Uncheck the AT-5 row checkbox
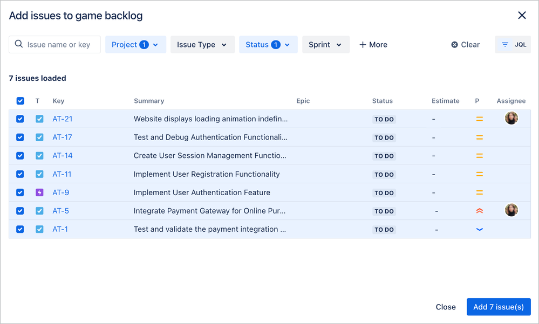This screenshot has height=324, width=539. click(20, 211)
